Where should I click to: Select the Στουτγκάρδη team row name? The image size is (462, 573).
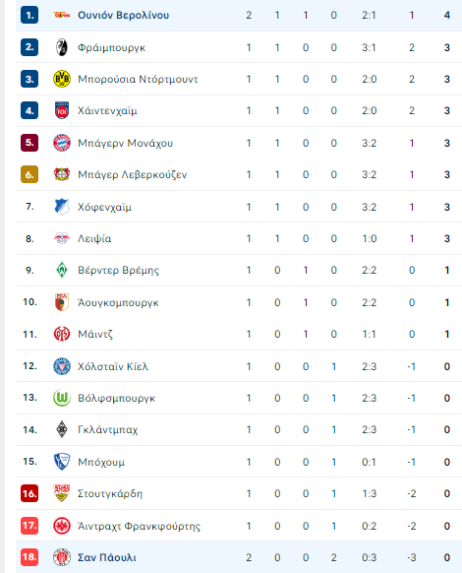110,493
